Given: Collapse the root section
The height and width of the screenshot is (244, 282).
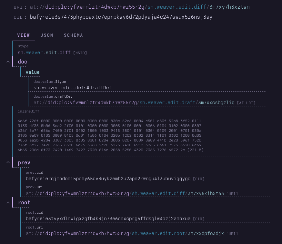Looking at the screenshot, I should [8, 202].
